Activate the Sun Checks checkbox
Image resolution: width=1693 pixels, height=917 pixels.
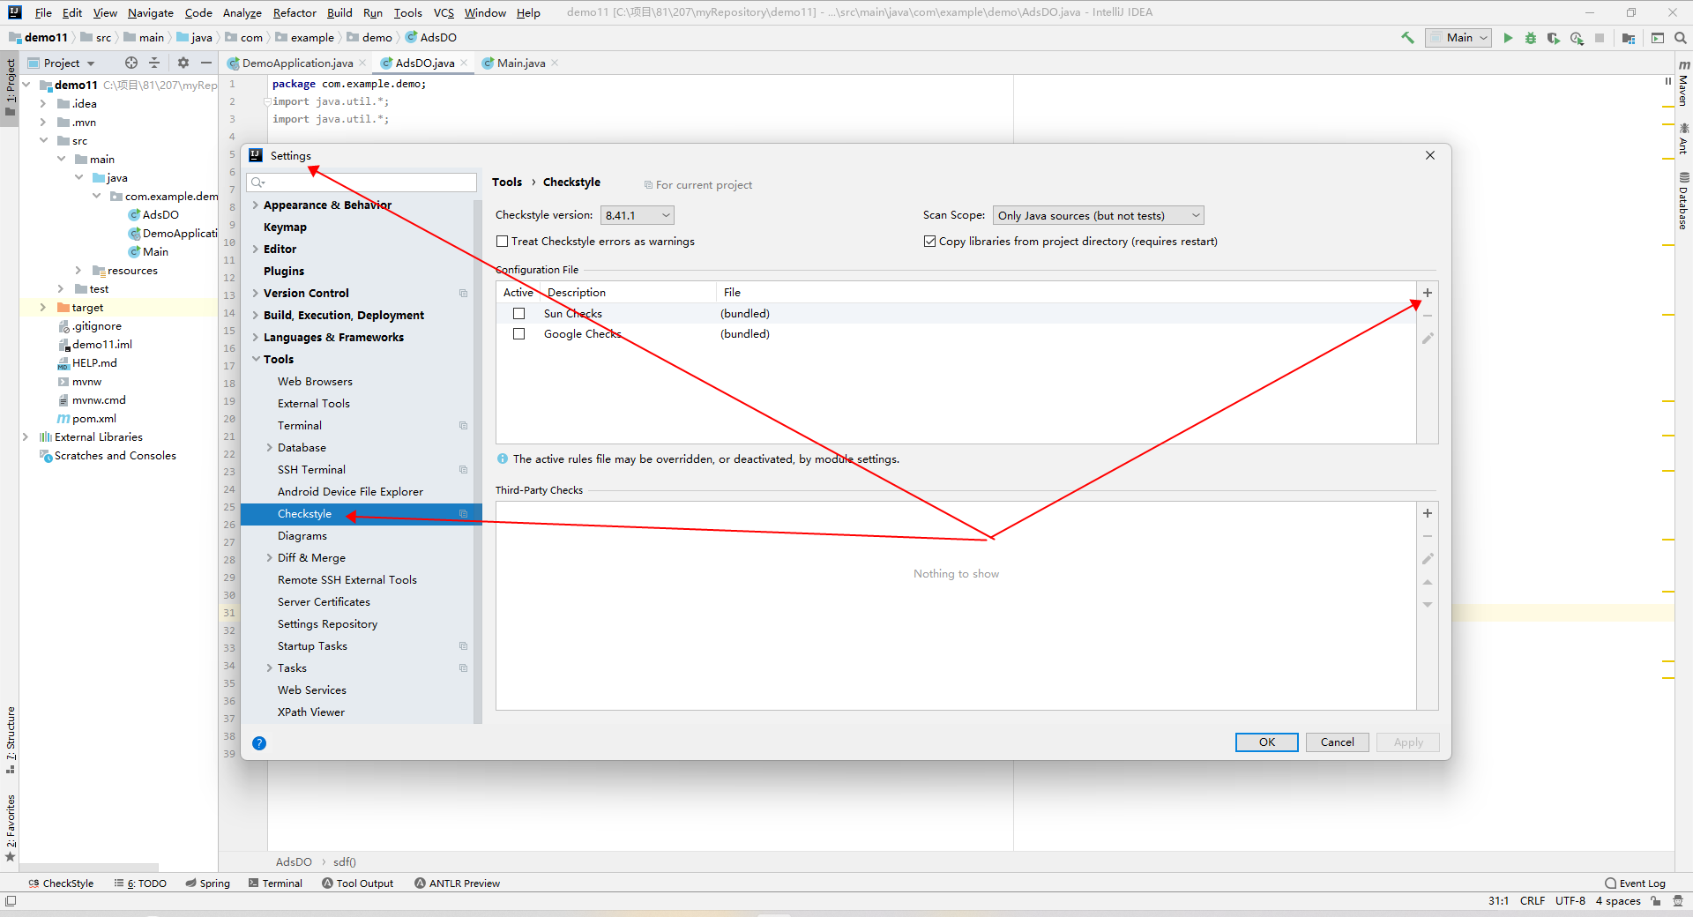[x=519, y=314]
